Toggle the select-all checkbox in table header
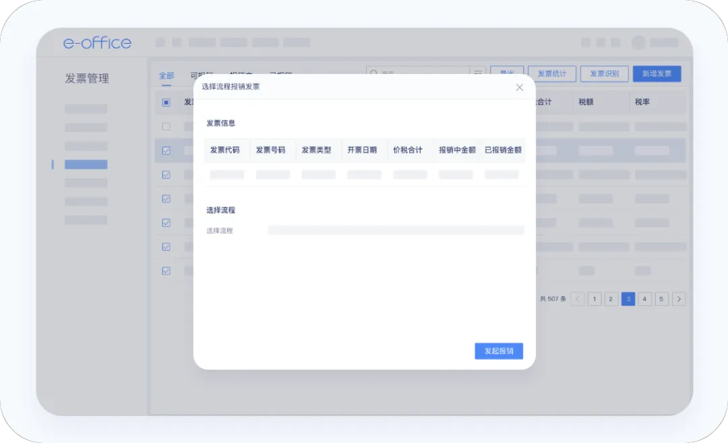 [x=166, y=102]
